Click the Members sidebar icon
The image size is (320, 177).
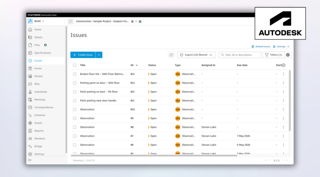click(x=30, y=139)
